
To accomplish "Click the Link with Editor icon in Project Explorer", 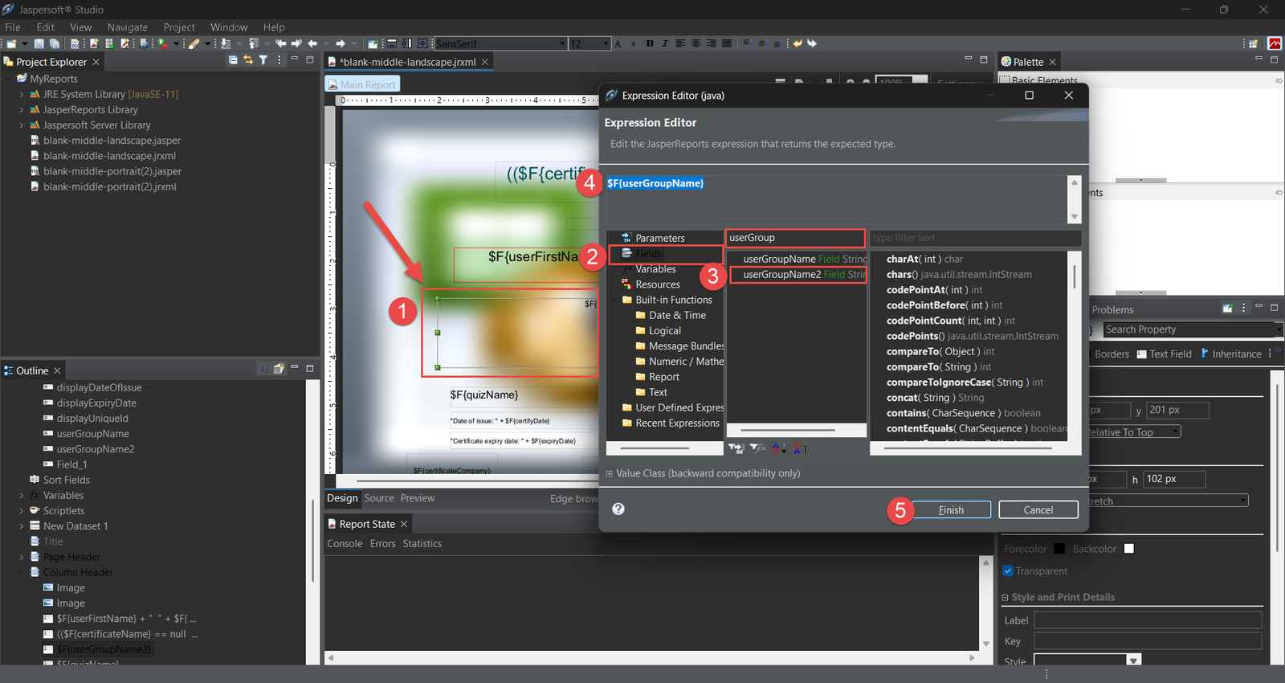I will pyautogui.click(x=248, y=60).
